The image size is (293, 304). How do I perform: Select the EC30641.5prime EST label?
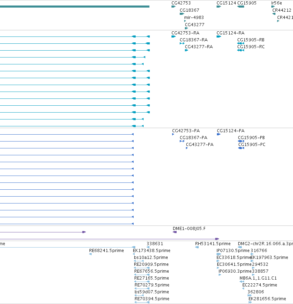tap(234, 264)
